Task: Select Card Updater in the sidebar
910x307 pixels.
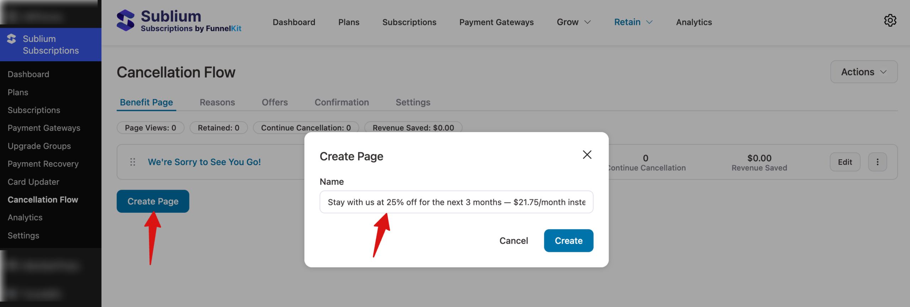Action: [33, 182]
